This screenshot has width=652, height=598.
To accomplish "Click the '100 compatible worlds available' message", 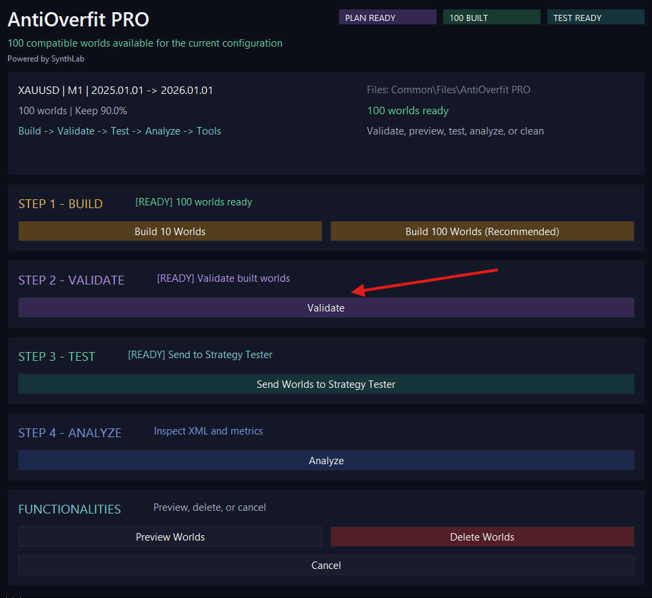I will [x=145, y=43].
